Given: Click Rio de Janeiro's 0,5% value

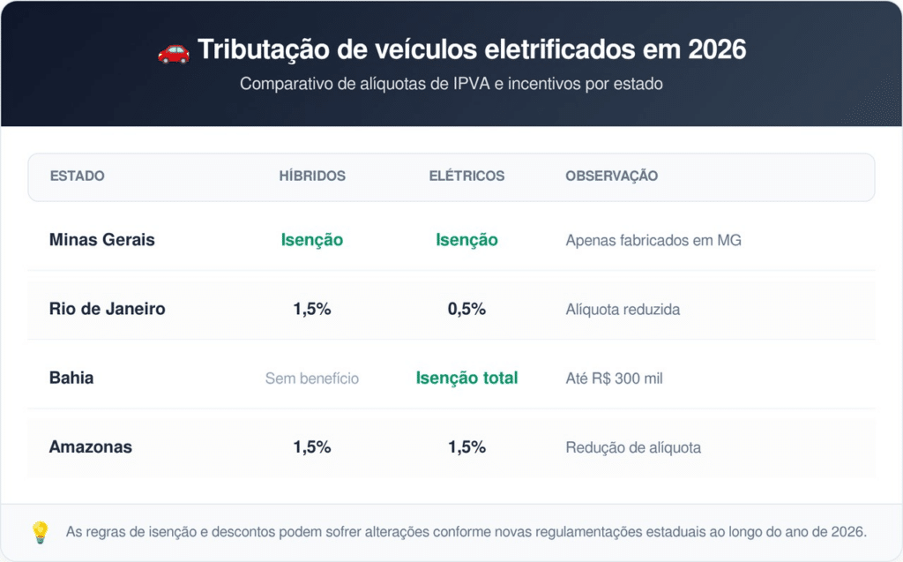Looking at the screenshot, I should pos(466,309).
